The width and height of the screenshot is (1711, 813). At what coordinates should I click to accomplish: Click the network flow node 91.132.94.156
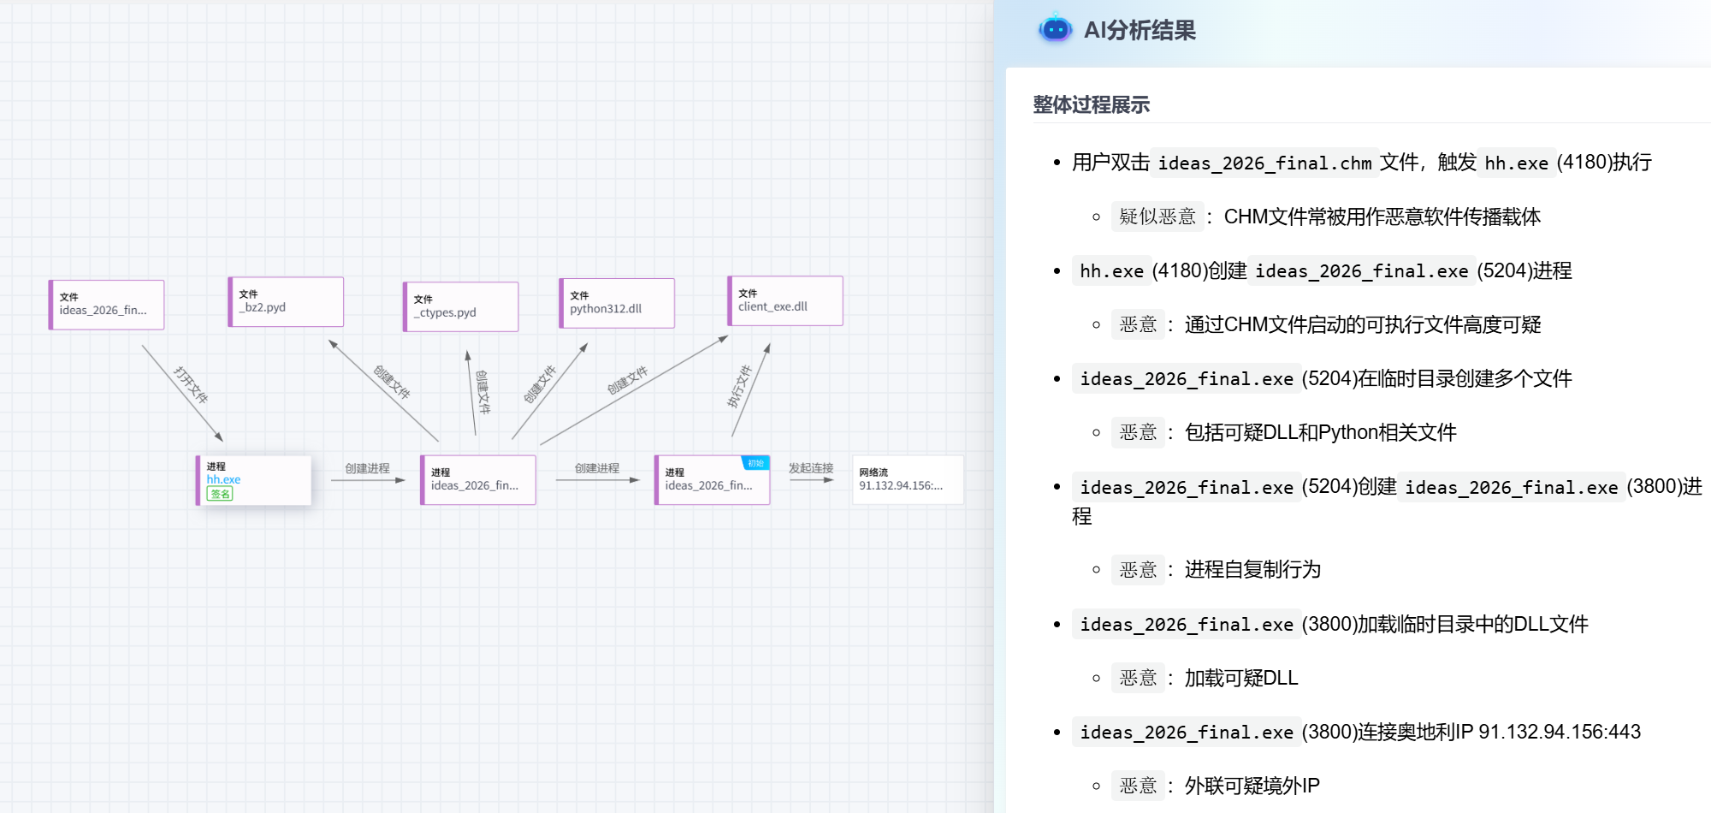pos(907,480)
